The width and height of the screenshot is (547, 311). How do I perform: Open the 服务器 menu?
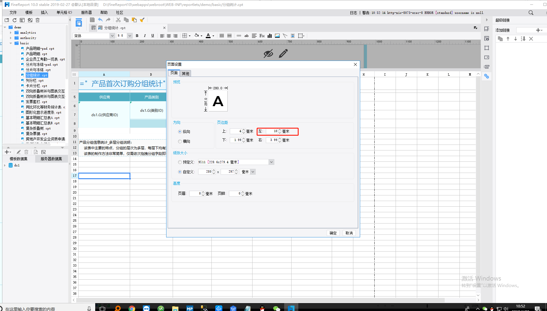[87, 12]
